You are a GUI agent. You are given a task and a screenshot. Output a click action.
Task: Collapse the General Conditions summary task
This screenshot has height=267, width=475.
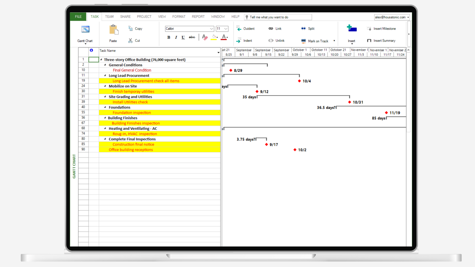click(105, 65)
